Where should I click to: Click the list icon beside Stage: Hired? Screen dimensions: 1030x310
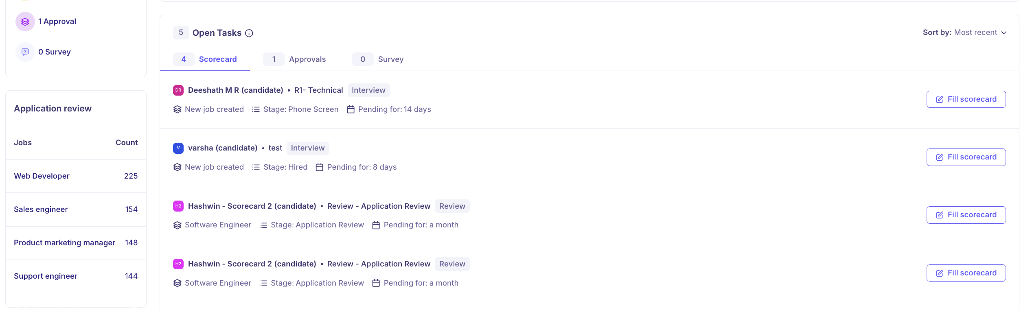(256, 167)
